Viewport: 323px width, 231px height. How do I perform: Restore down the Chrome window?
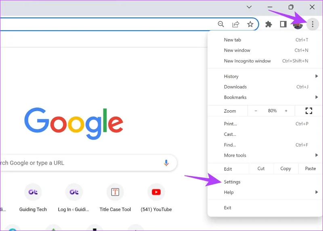(x=291, y=7)
